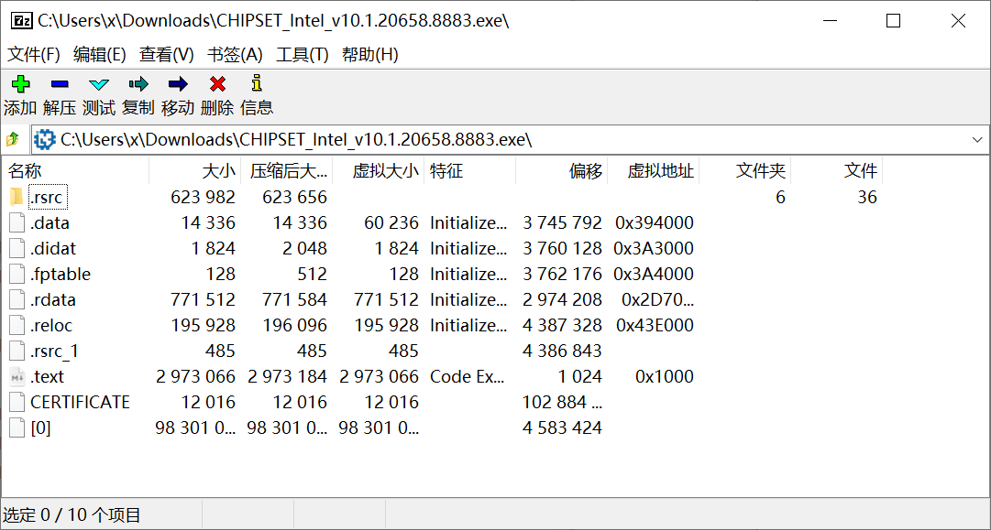The width and height of the screenshot is (991, 530).
Task: Click the .text file markdown icon
Action: [x=17, y=377]
